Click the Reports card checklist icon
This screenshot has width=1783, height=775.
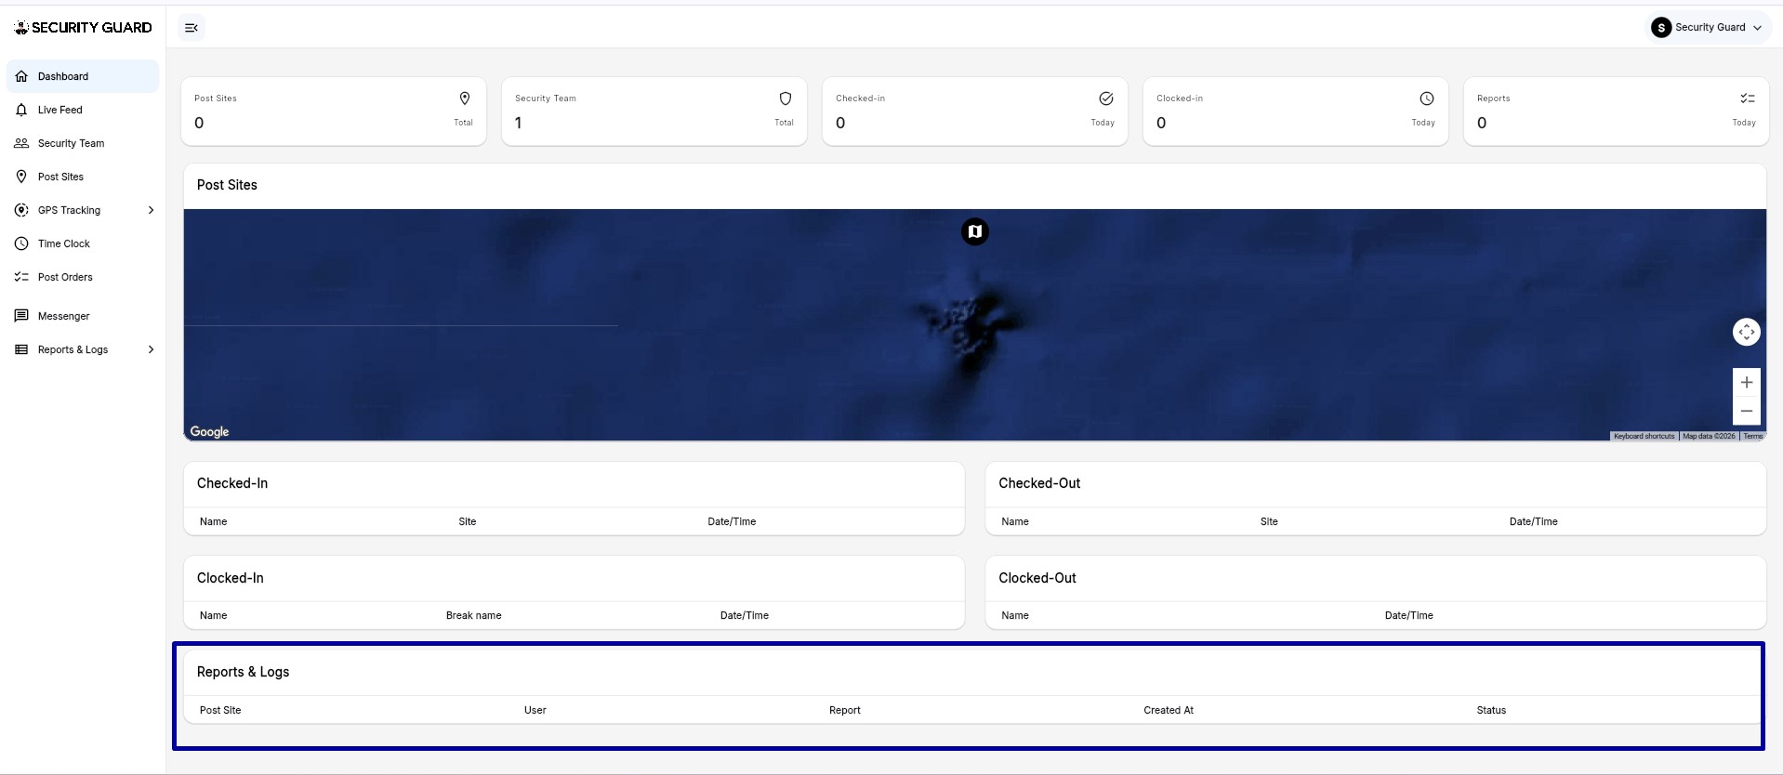[x=1748, y=99]
